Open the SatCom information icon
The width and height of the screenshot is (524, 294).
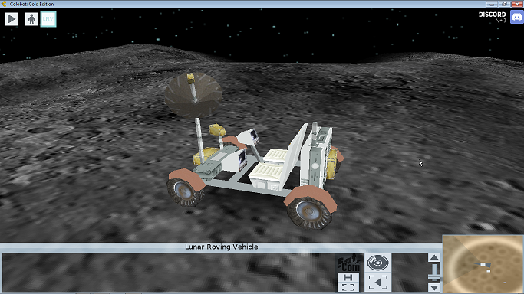pos(348,263)
